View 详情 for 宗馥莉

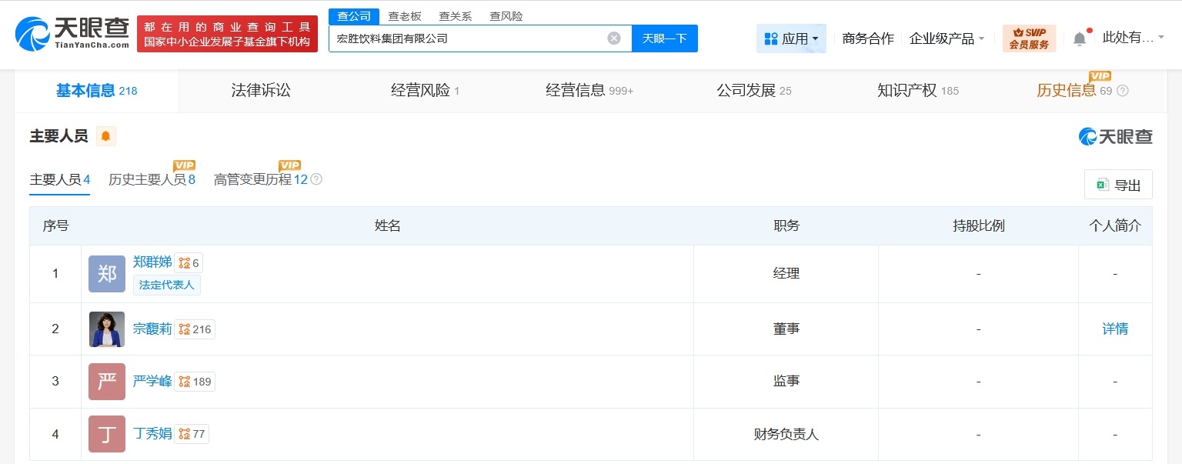[1115, 329]
